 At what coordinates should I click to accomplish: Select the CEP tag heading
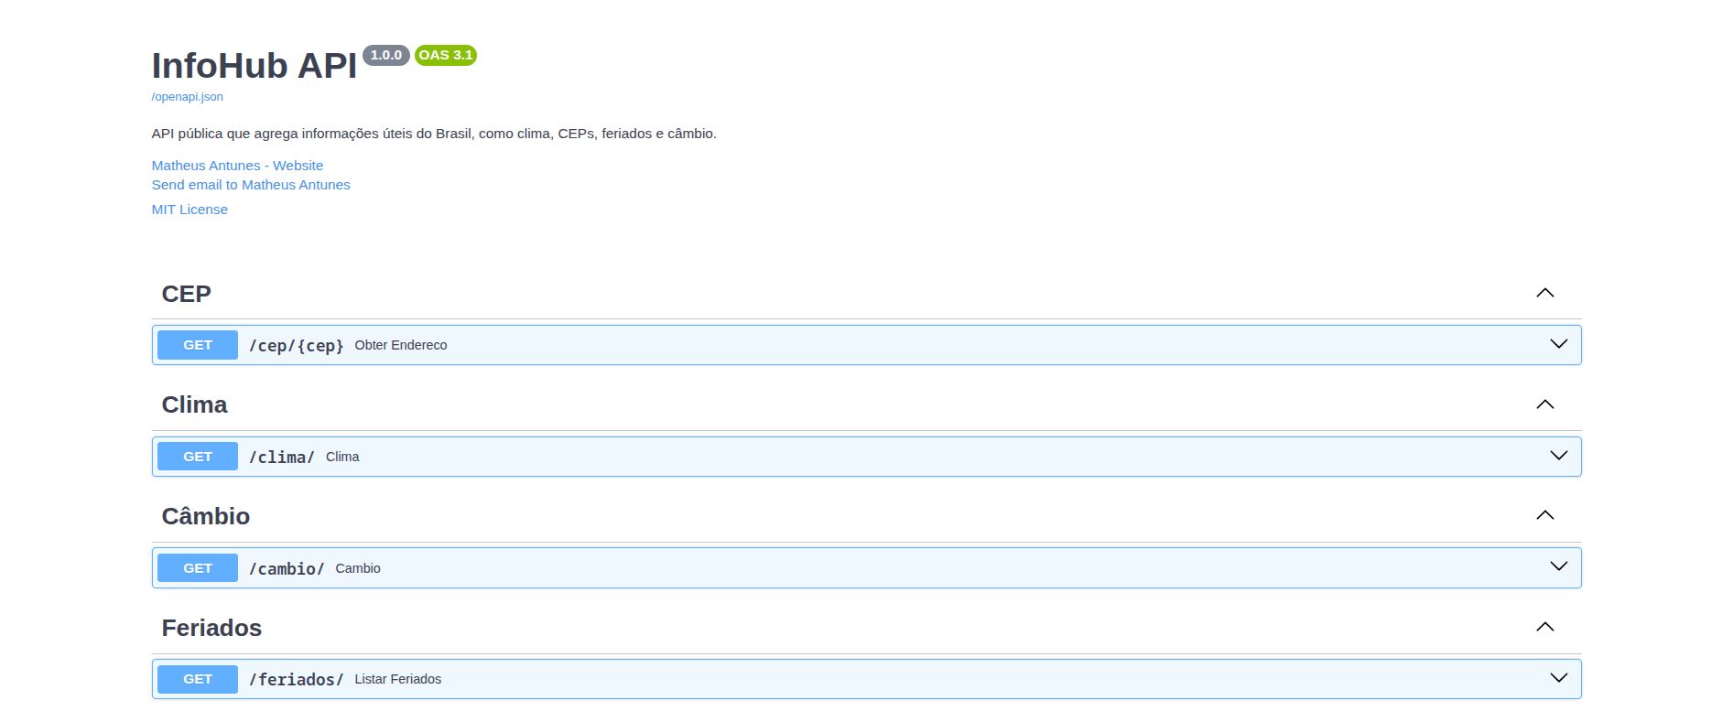coord(186,294)
